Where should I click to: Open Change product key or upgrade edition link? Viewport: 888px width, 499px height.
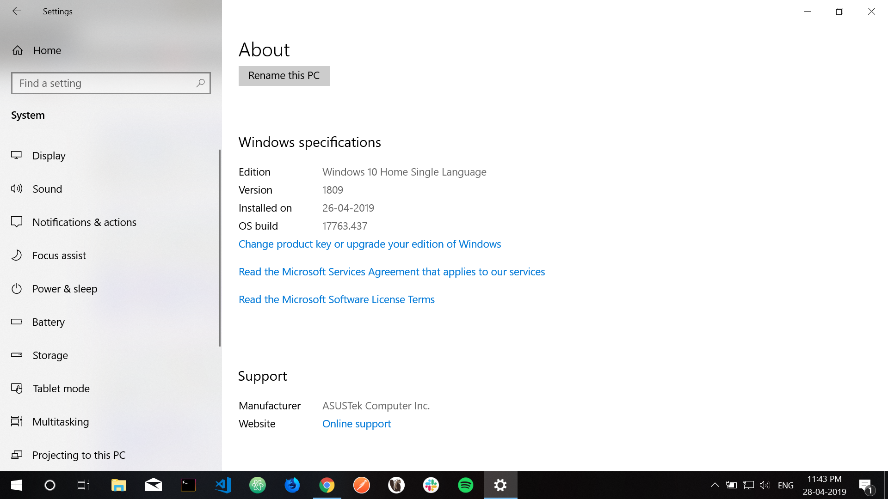[x=370, y=244]
